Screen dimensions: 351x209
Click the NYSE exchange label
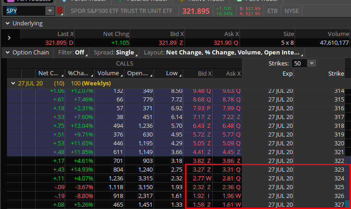[291, 11]
